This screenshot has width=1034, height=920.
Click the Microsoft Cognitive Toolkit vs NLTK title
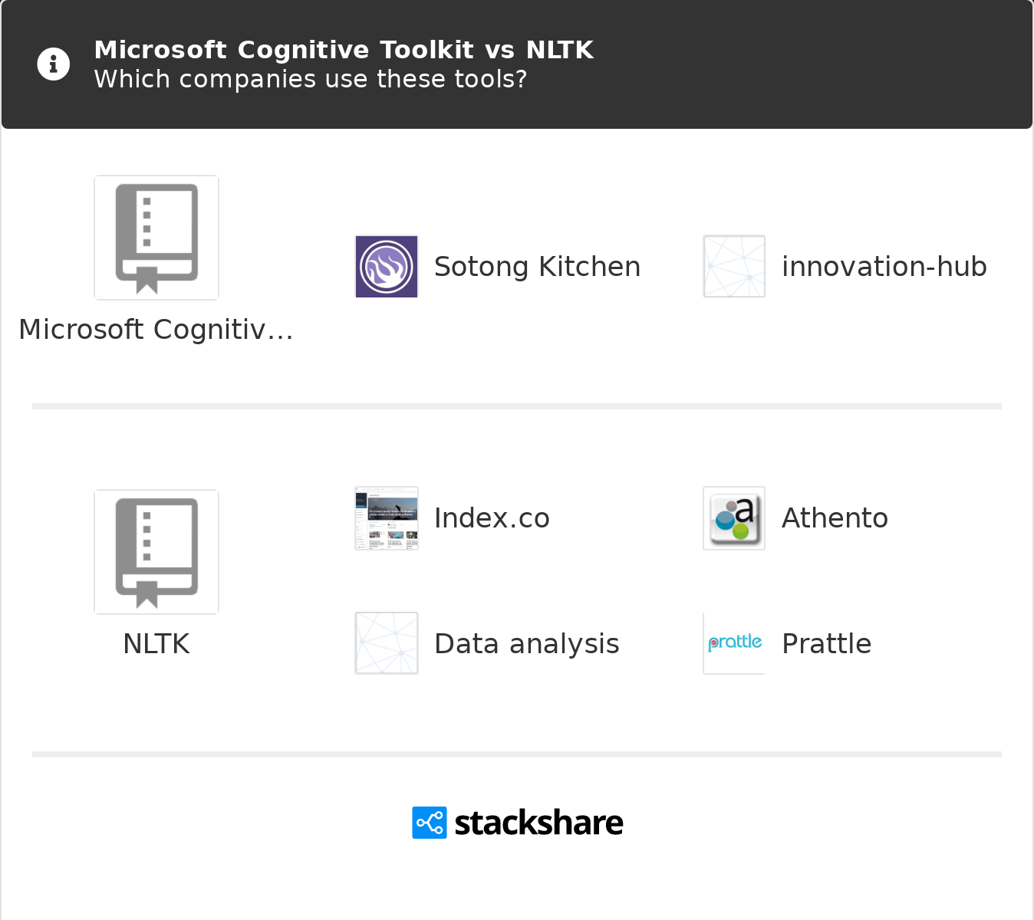coord(344,50)
